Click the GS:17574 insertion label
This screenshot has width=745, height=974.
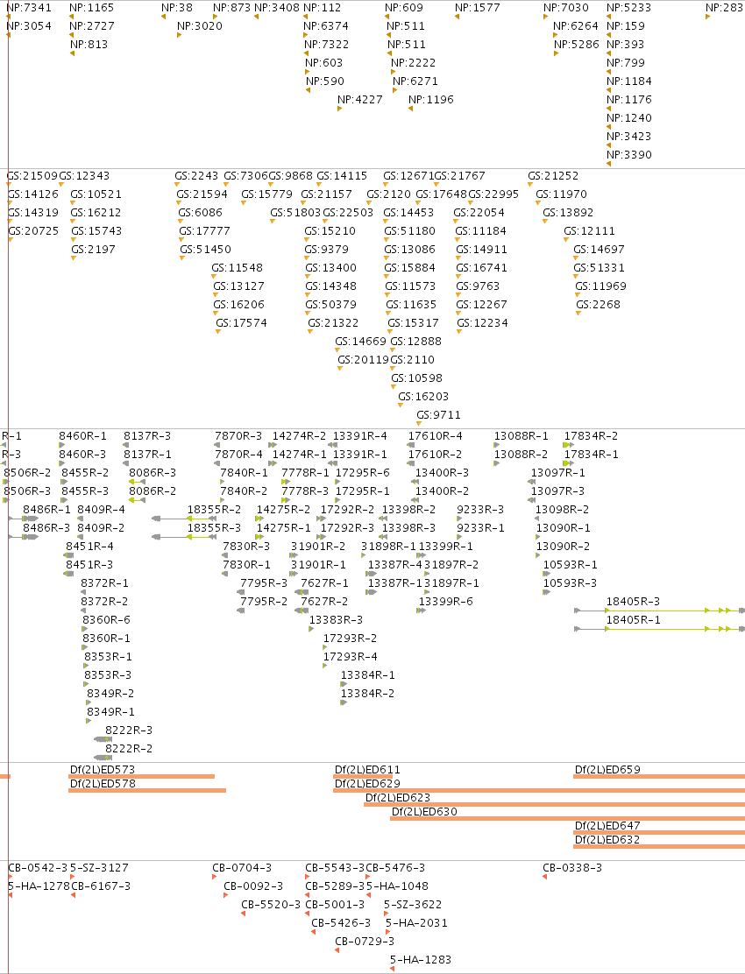pos(241,323)
